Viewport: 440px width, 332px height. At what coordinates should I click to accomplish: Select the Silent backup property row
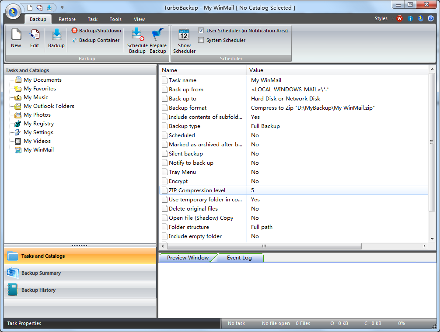(294, 153)
